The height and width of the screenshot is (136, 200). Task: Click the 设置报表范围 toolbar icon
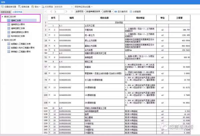pos(2,7)
